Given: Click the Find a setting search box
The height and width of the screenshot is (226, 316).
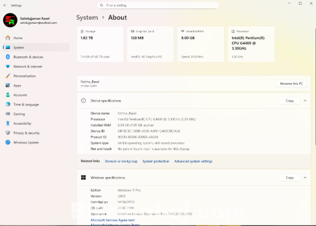Looking at the screenshot, I should pyautogui.click(x=158, y=5).
